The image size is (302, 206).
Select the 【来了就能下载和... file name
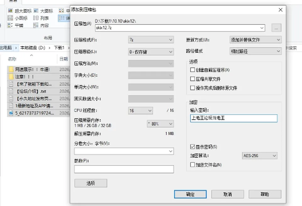click(34, 84)
